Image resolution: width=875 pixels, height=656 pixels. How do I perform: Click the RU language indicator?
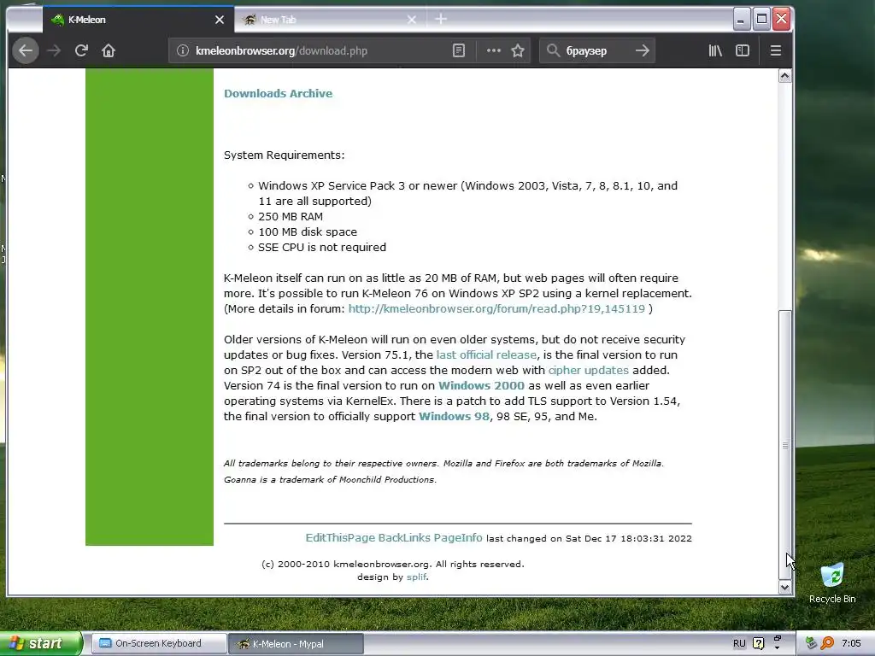(x=739, y=643)
